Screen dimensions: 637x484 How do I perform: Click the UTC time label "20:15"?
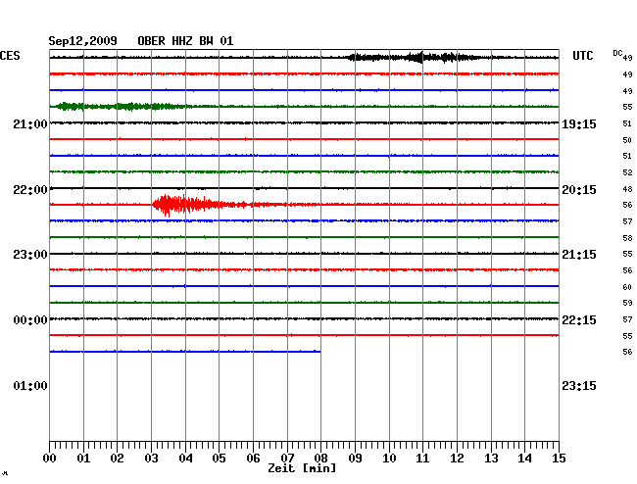point(579,190)
